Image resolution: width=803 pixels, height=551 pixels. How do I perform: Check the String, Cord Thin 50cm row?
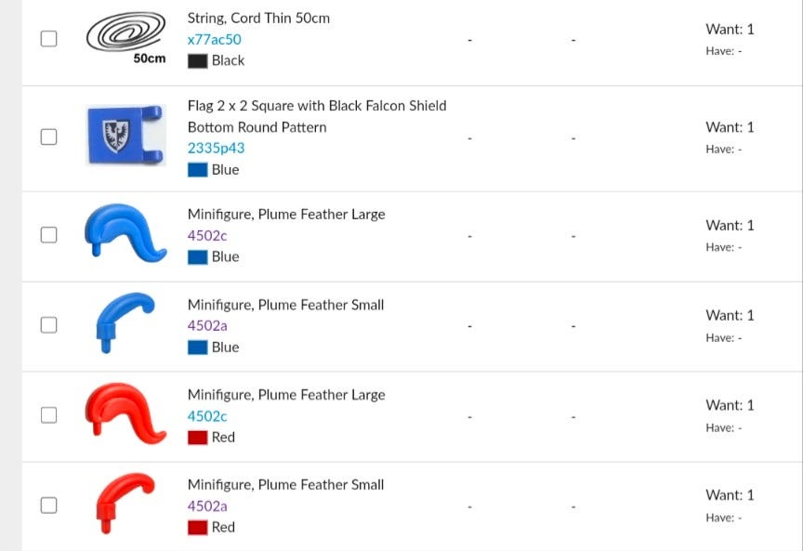click(x=48, y=38)
